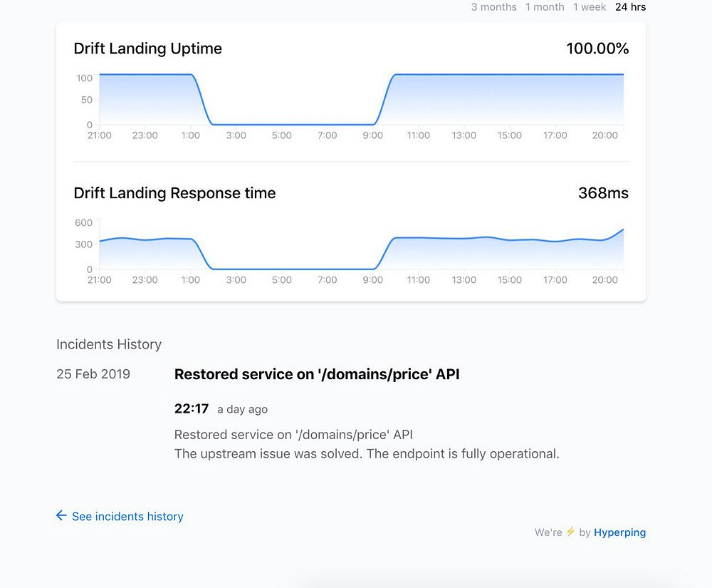712x588 pixels.
Task: Click the Incidents History heading
Action: click(108, 344)
